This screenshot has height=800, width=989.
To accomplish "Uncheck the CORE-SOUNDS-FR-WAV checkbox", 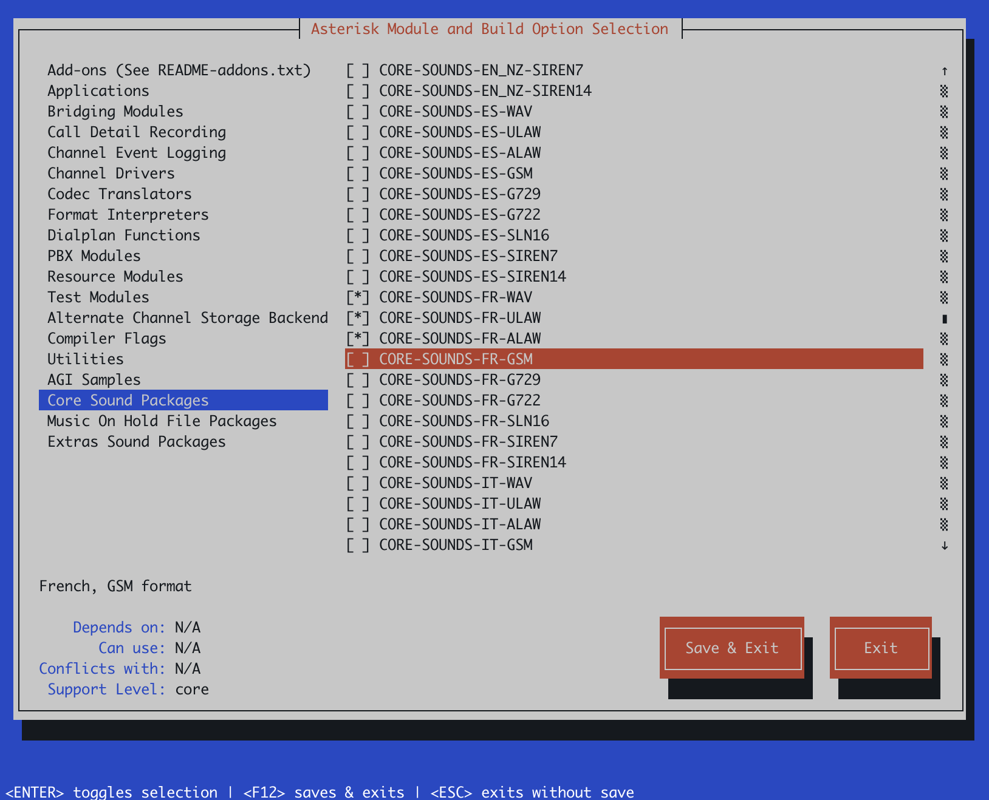I will pos(358,297).
